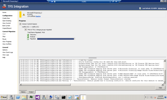Open the server tower with globe taskbar icon
Screen dimensions: 167x100
(44, 97)
